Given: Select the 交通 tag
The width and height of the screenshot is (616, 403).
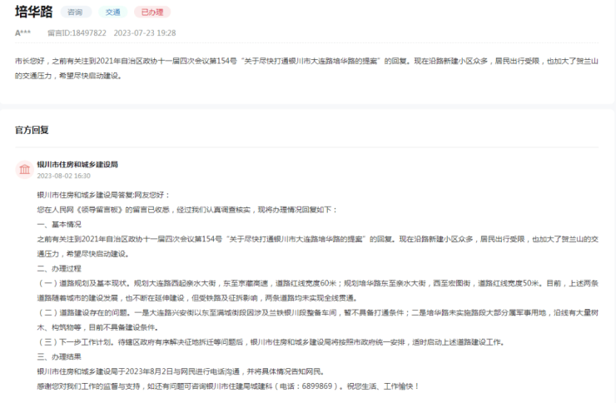Looking at the screenshot, I should point(112,12).
